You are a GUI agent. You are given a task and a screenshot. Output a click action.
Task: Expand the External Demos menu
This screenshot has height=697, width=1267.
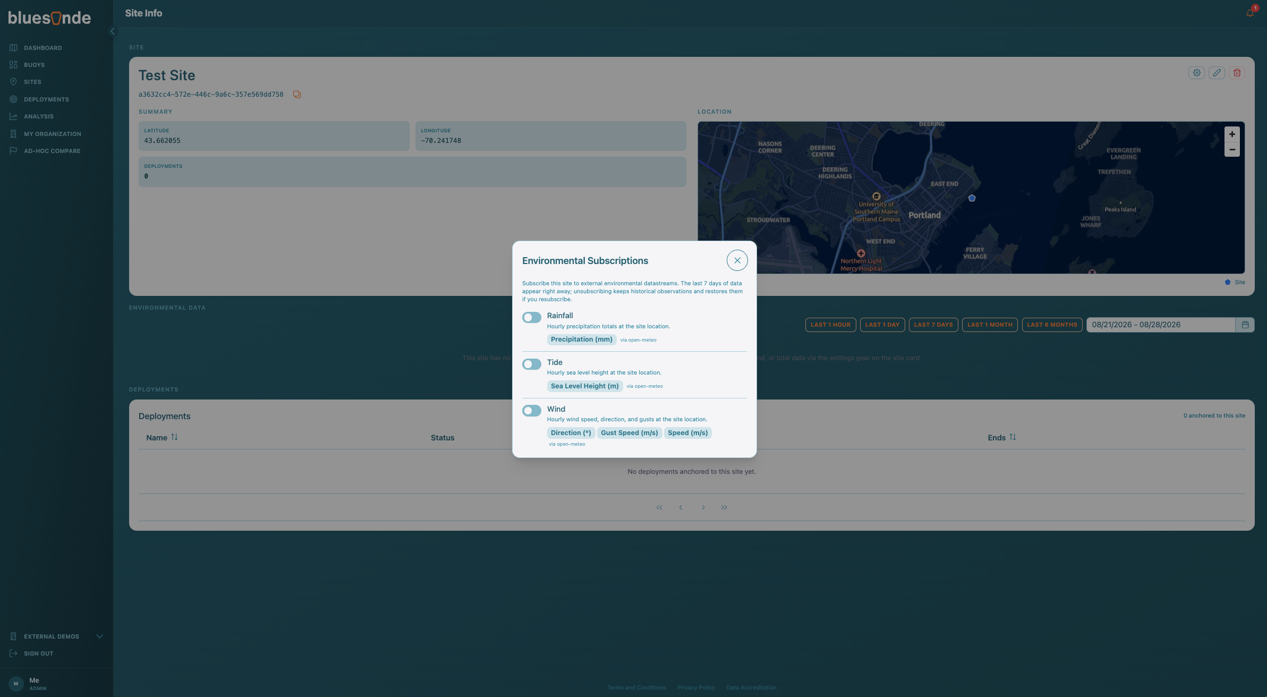click(x=56, y=636)
